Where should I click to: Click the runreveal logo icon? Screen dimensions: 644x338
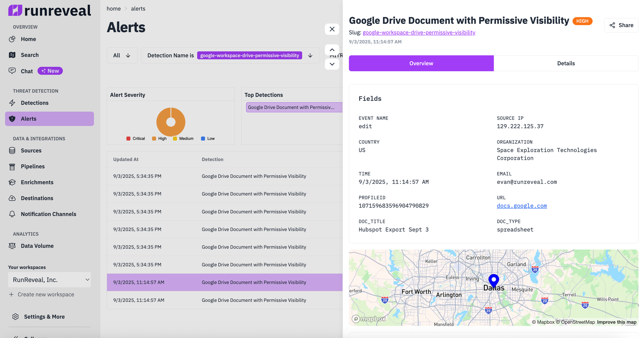[x=15, y=10]
